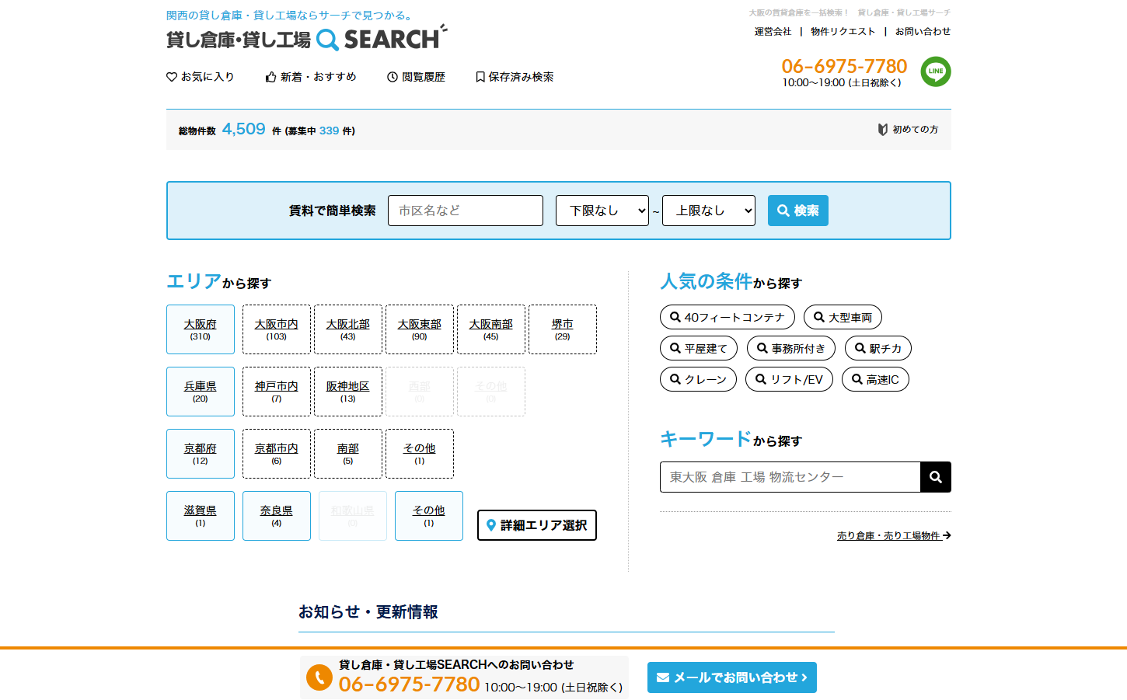Click the green LINE contact icon

(x=935, y=71)
